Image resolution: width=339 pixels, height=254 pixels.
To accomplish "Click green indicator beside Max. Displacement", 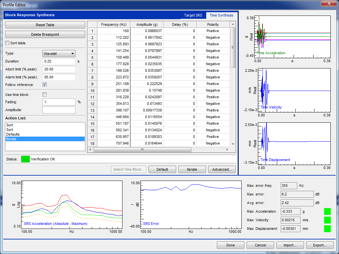I will [327, 229].
